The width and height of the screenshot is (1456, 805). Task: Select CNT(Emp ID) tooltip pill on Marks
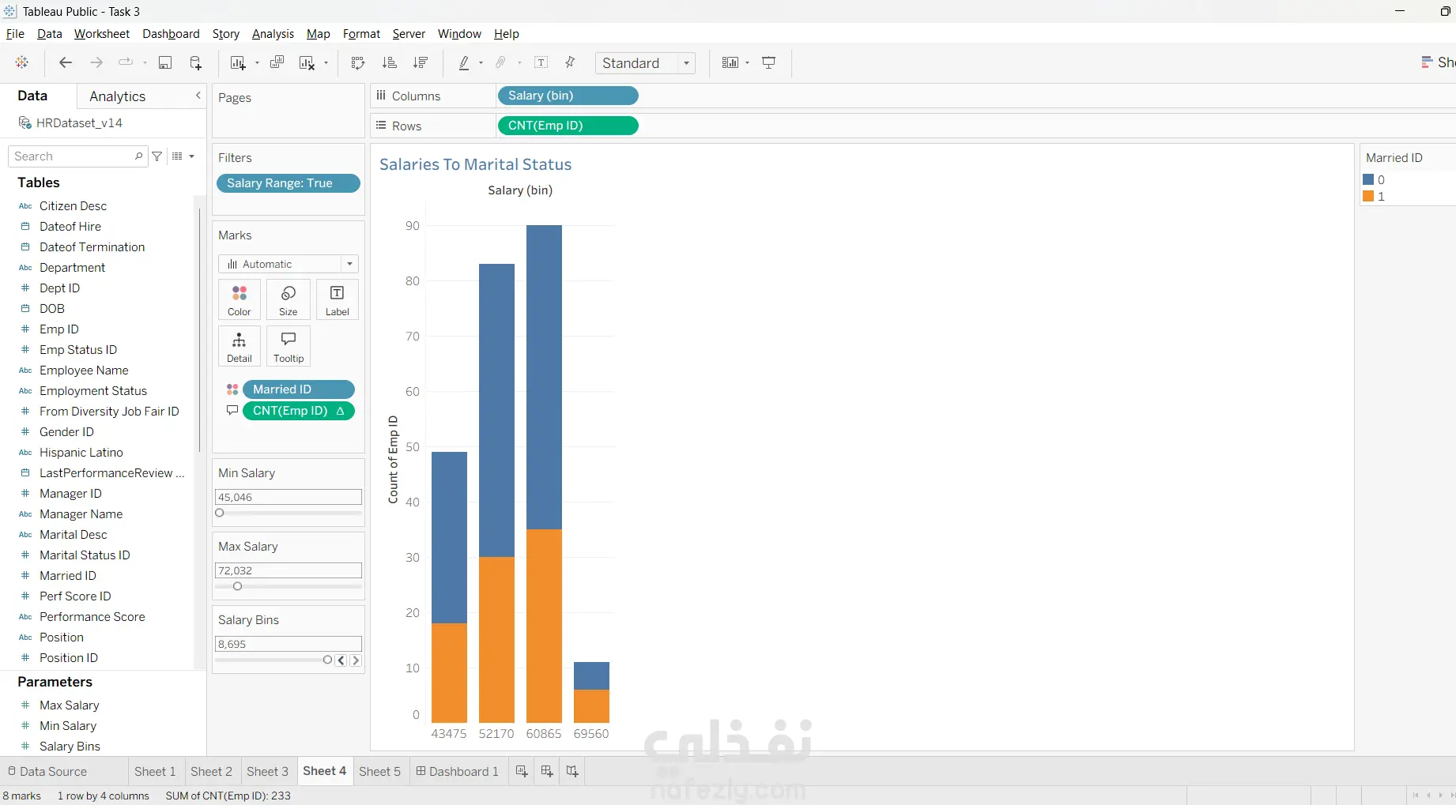(x=299, y=411)
